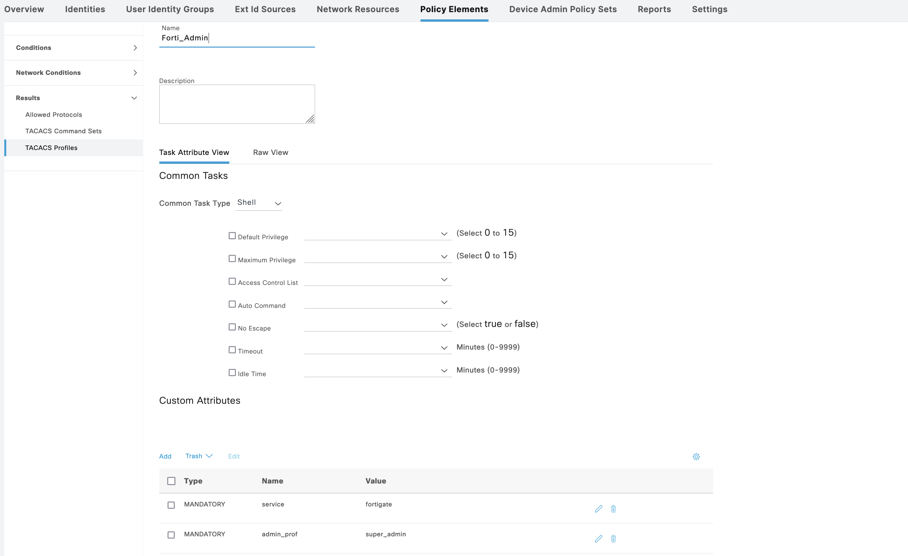Tick the Timeout checkbox
The width and height of the screenshot is (908, 556).
(232, 350)
